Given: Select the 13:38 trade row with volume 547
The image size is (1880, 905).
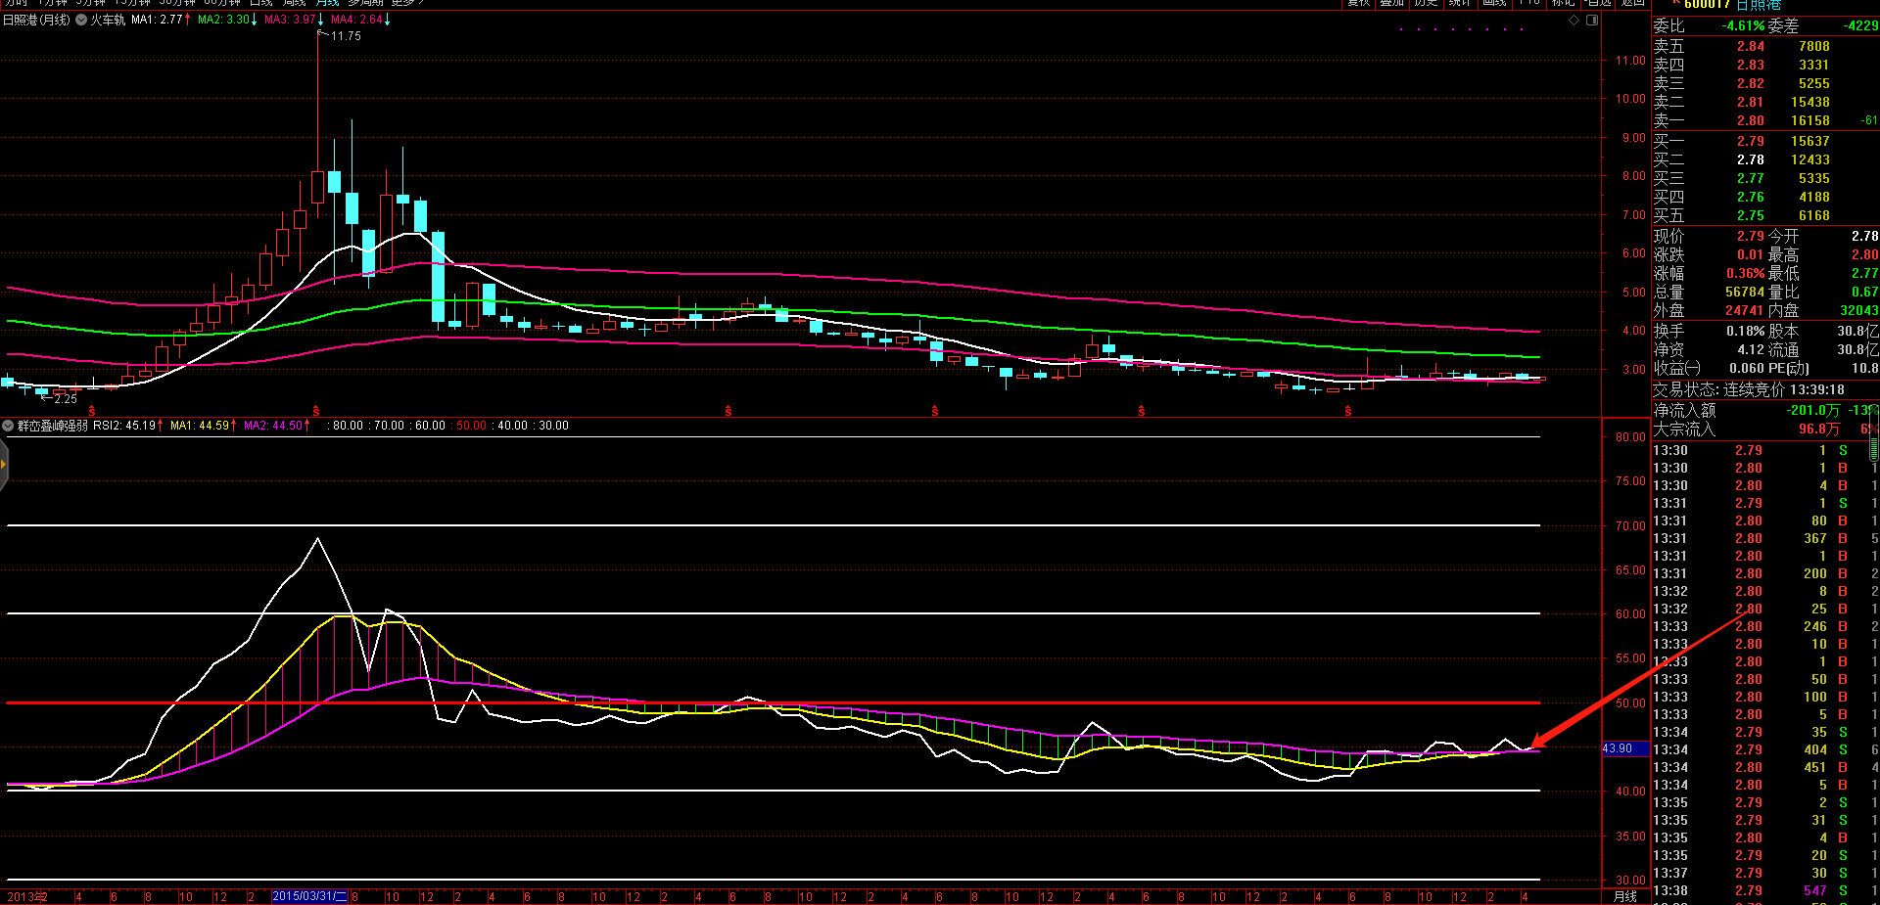Looking at the screenshot, I should 1765,890.
